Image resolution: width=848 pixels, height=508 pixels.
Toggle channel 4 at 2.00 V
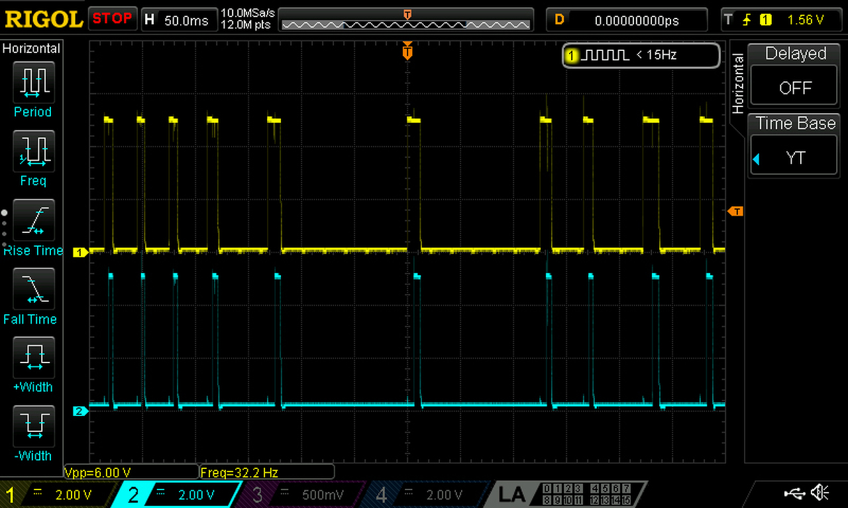(x=424, y=494)
